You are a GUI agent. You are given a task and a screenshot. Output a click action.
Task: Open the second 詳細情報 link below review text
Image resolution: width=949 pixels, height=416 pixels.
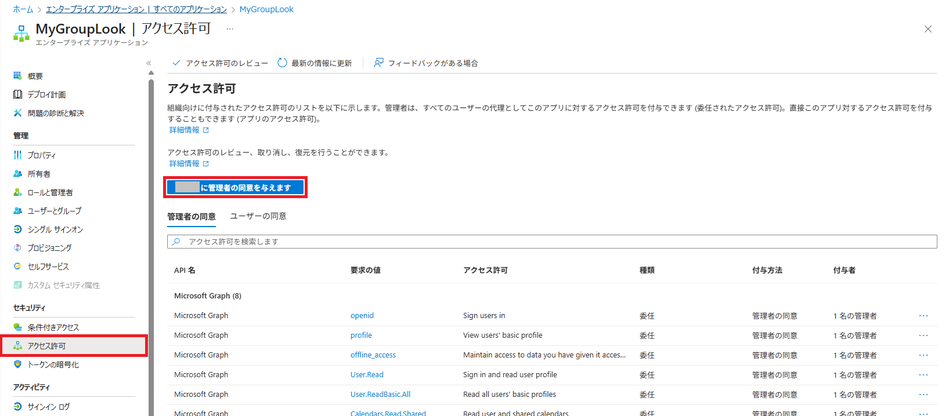(x=189, y=163)
